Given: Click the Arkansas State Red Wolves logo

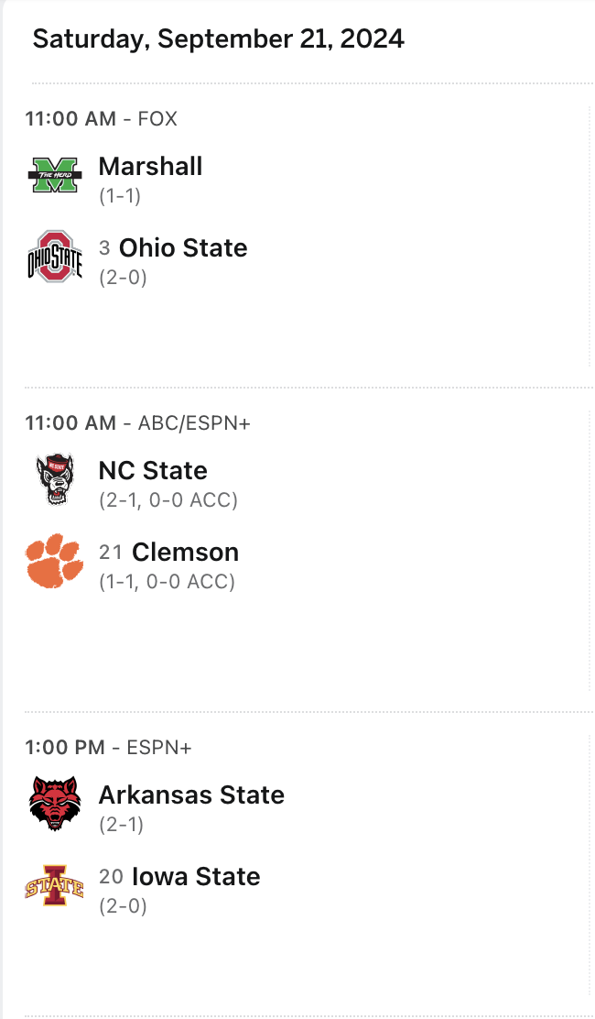Looking at the screenshot, I should point(55,804).
